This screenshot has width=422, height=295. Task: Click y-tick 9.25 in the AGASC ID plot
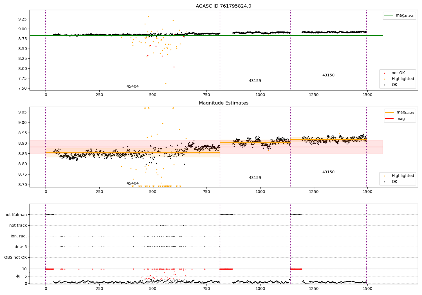(x=23, y=19)
